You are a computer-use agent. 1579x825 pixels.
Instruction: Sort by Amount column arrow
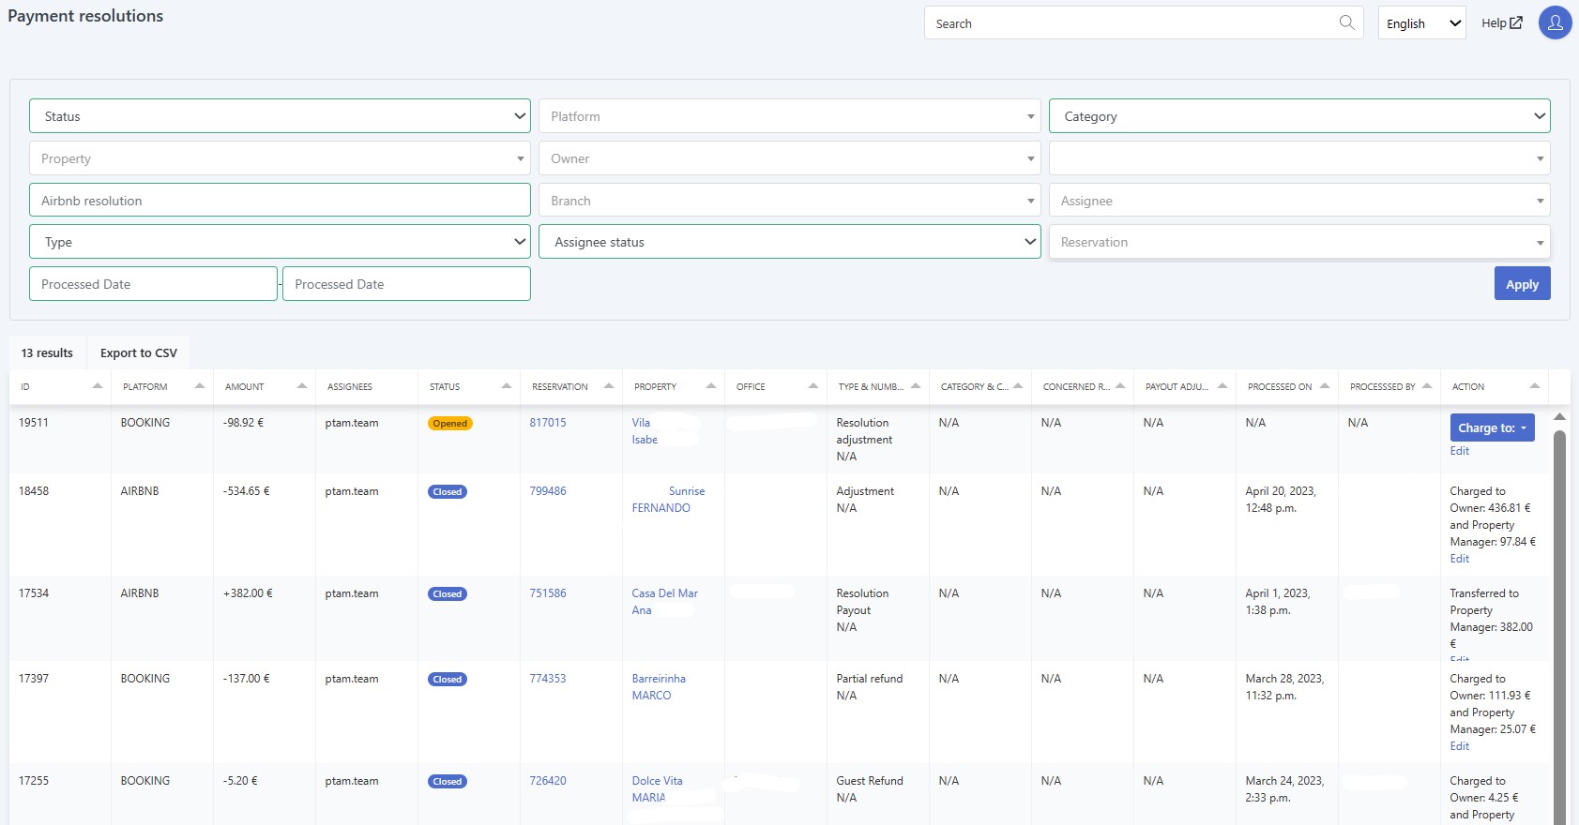[302, 386]
